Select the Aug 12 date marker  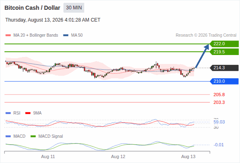pos(118,156)
